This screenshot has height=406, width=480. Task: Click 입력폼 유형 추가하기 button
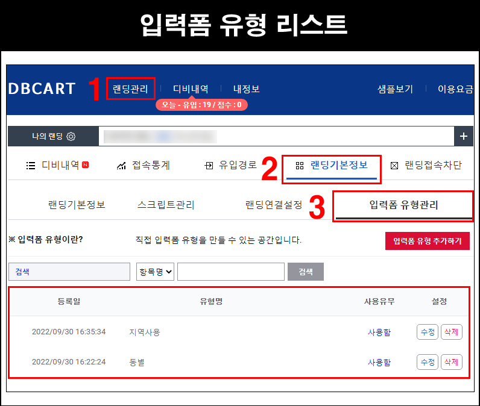click(x=427, y=241)
